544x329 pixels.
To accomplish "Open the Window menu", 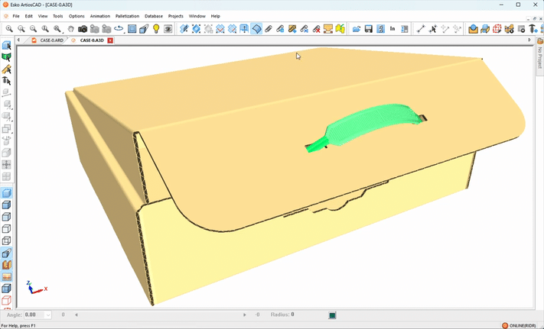I will click(197, 16).
